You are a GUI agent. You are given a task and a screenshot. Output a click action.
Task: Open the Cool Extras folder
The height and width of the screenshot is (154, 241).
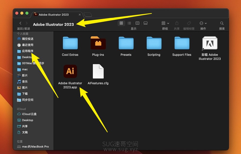point(70,43)
